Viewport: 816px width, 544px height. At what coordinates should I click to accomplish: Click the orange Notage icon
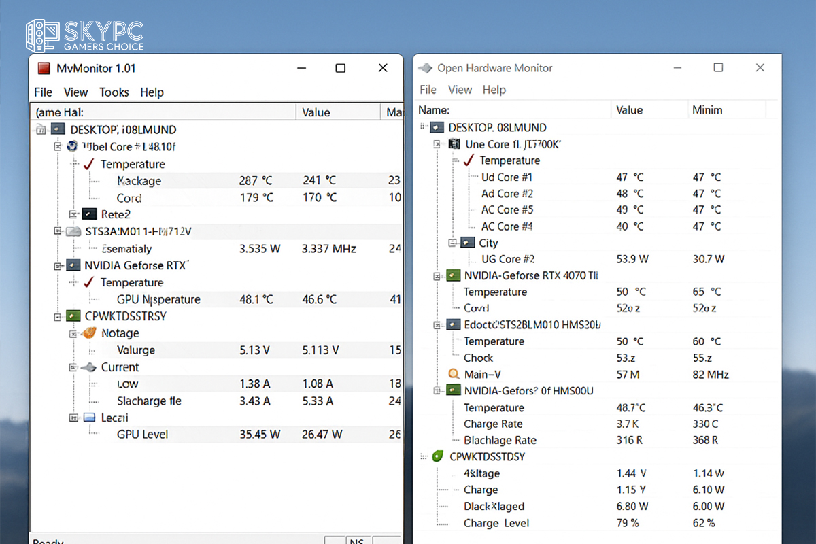click(x=89, y=333)
